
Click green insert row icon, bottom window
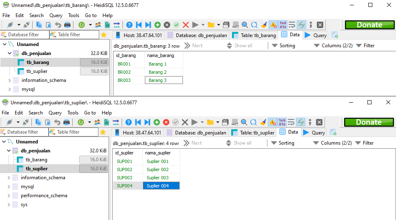pyautogui.click(x=157, y=122)
